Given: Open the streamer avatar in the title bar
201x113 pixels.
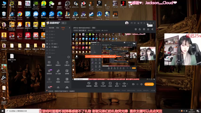Looking at the screenshot, I should tap(127, 23).
